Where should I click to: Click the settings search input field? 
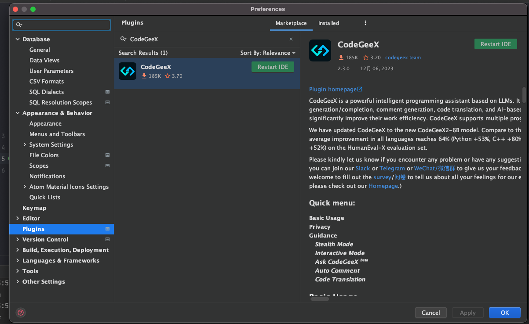tap(62, 25)
